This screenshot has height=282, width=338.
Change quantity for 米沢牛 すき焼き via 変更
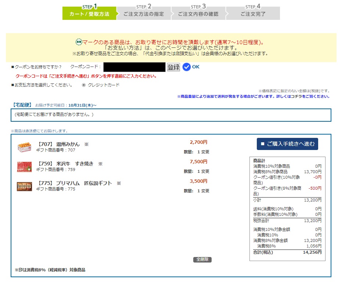point(205,171)
